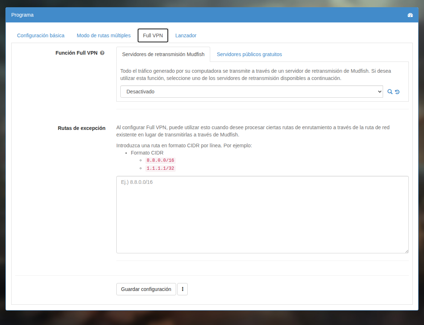Click the 1.1.1.1/32 CIDR example
The image size is (424, 325).
pyautogui.click(x=160, y=168)
